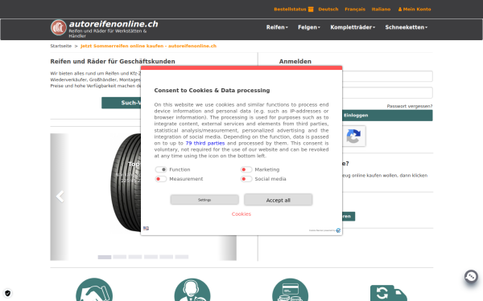Expand the Kompletträder dropdown menu
Viewport: 483px width, 301px height.
pyautogui.click(x=353, y=27)
